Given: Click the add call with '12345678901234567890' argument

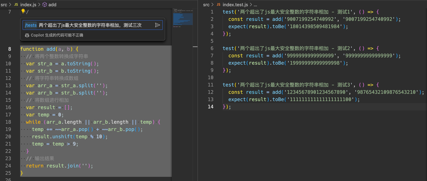Looking at the screenshot, I should point(326,92).
